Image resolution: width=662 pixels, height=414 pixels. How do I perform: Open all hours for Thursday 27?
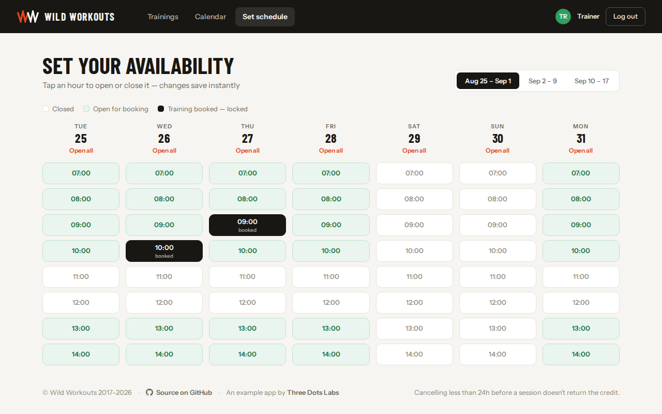(x=247, y=151)
